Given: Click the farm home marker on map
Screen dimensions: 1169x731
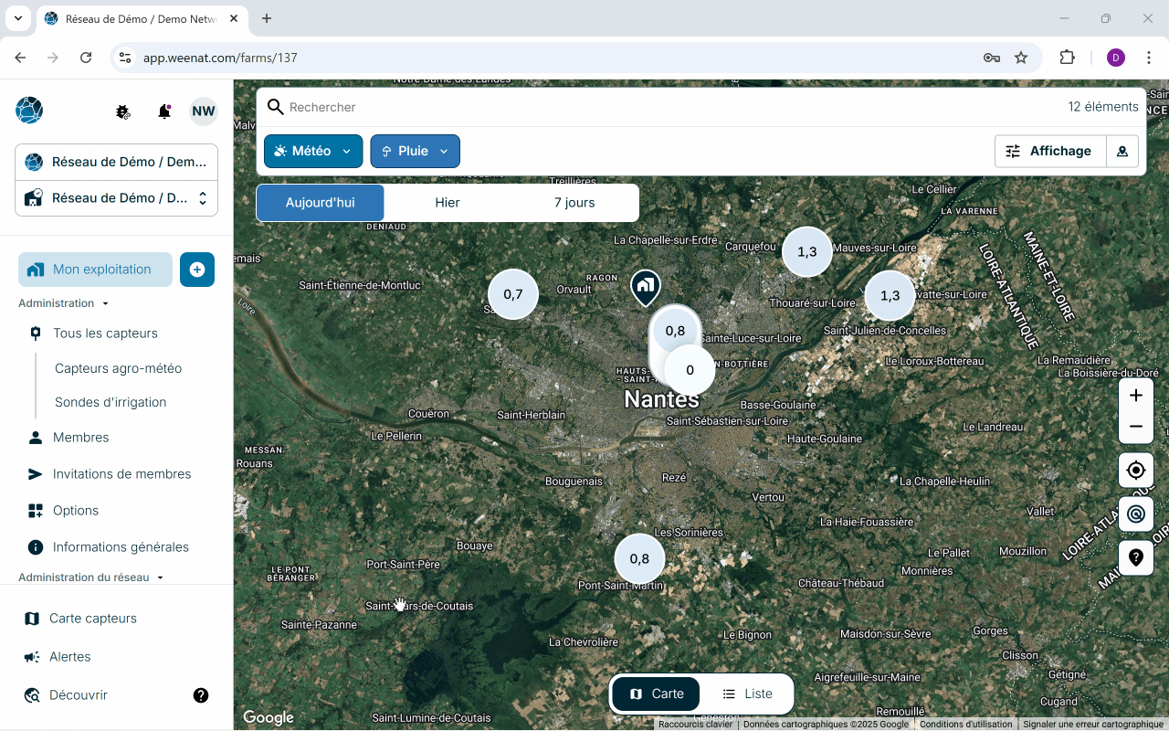Looking at the screenshot, I should pyautogui.click(x=646, y=287).
